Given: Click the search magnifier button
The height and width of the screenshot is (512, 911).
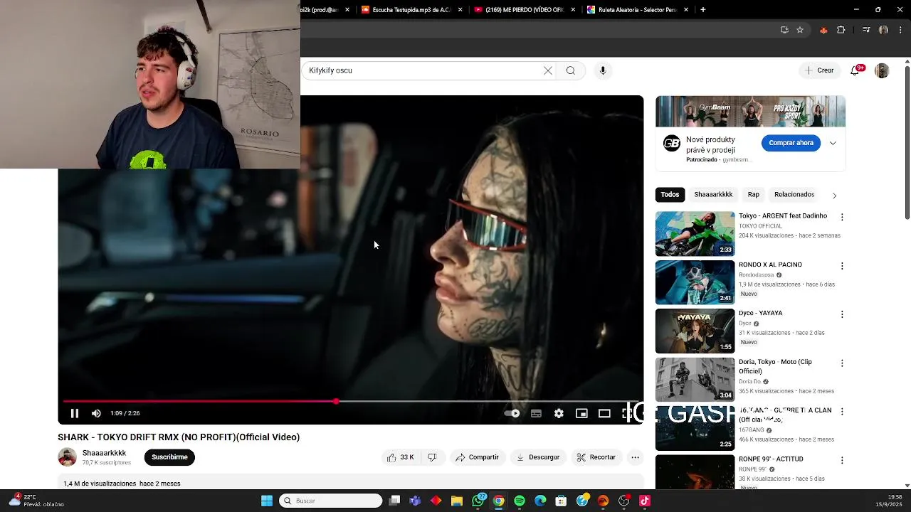Looking at the screenshot, I should tap(570, 70).
